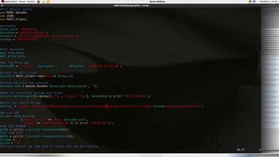Click the &get_proxy_pass; line
279x157 pixels.
tap(13, 56)
